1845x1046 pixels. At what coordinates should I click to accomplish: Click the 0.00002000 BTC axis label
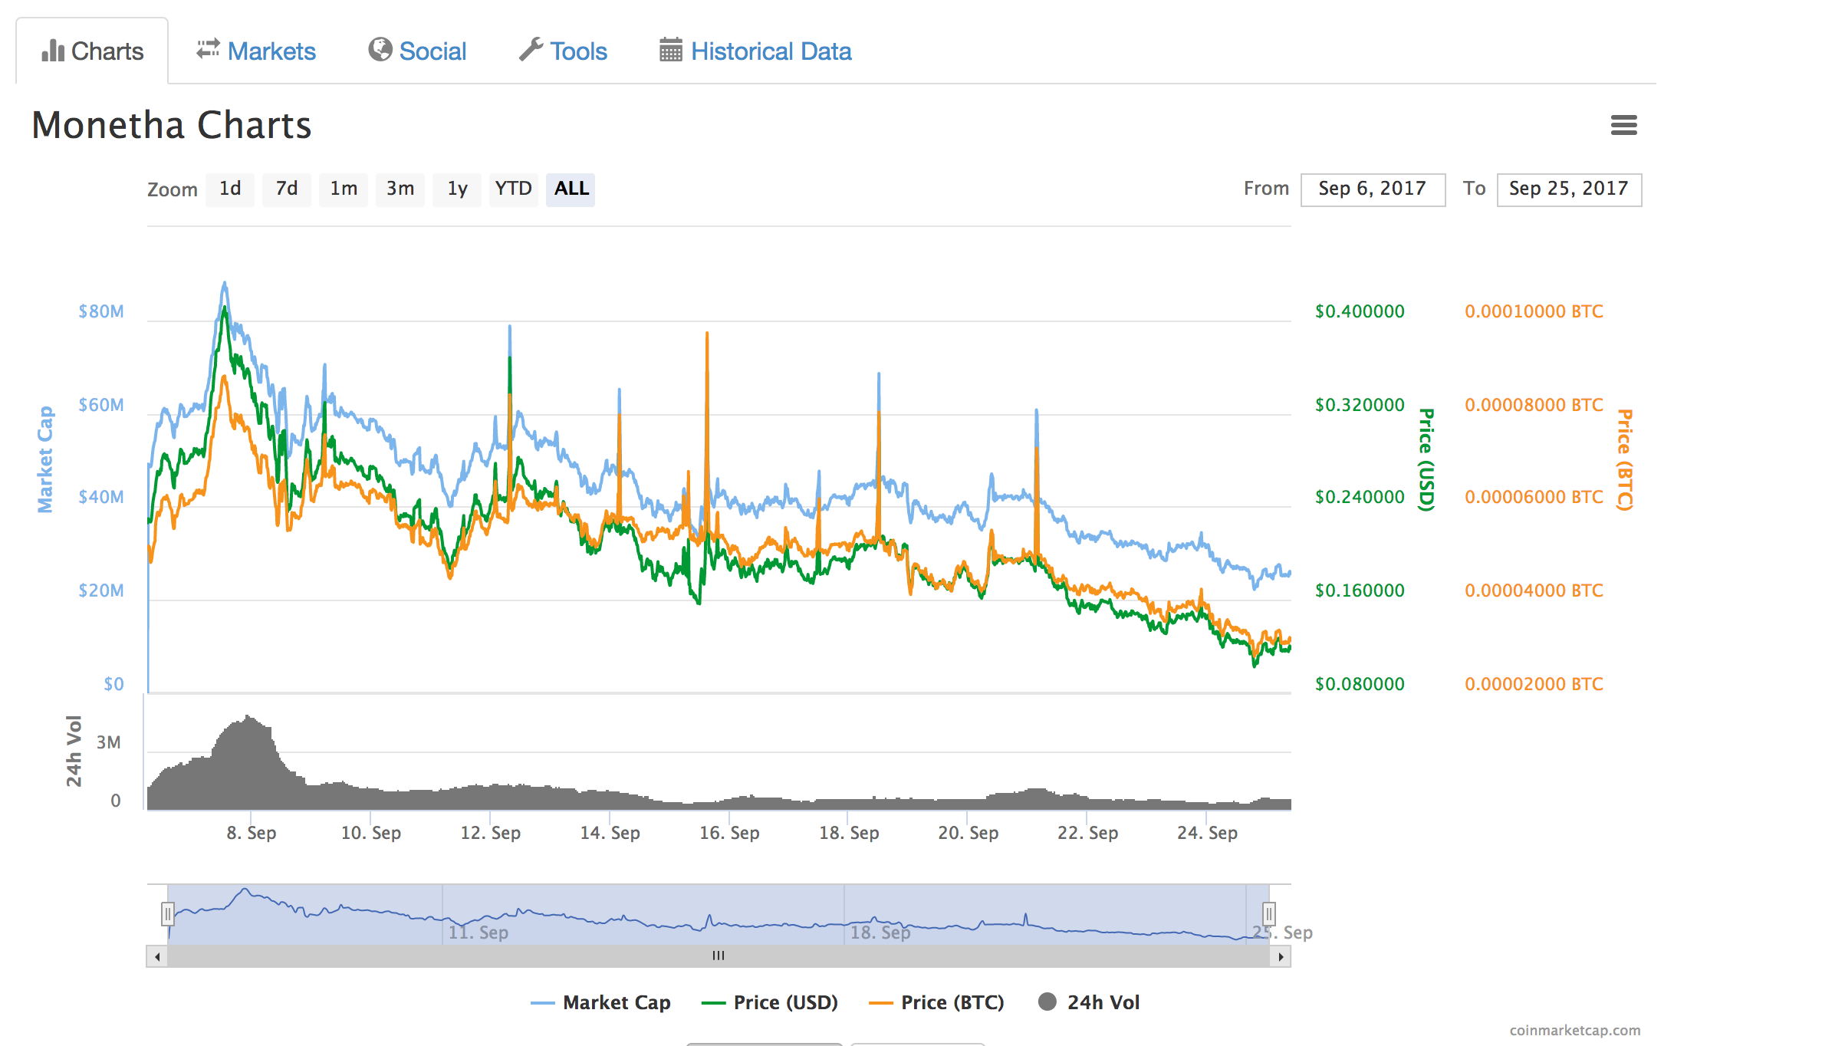pos(1534,684)
